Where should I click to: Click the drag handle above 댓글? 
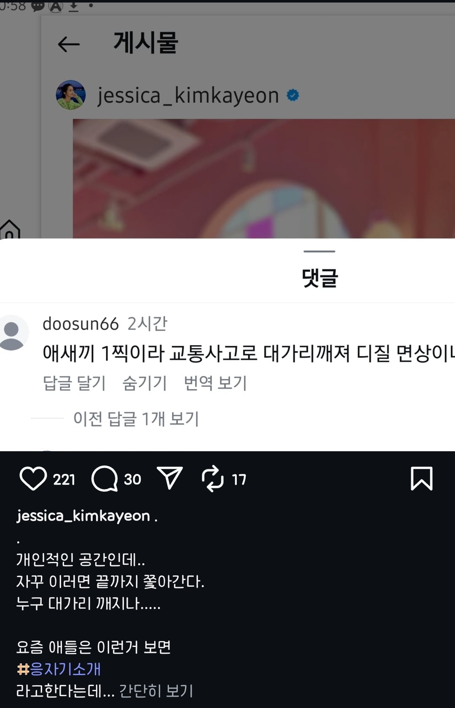pyautogui.click(x=319, y=251)
